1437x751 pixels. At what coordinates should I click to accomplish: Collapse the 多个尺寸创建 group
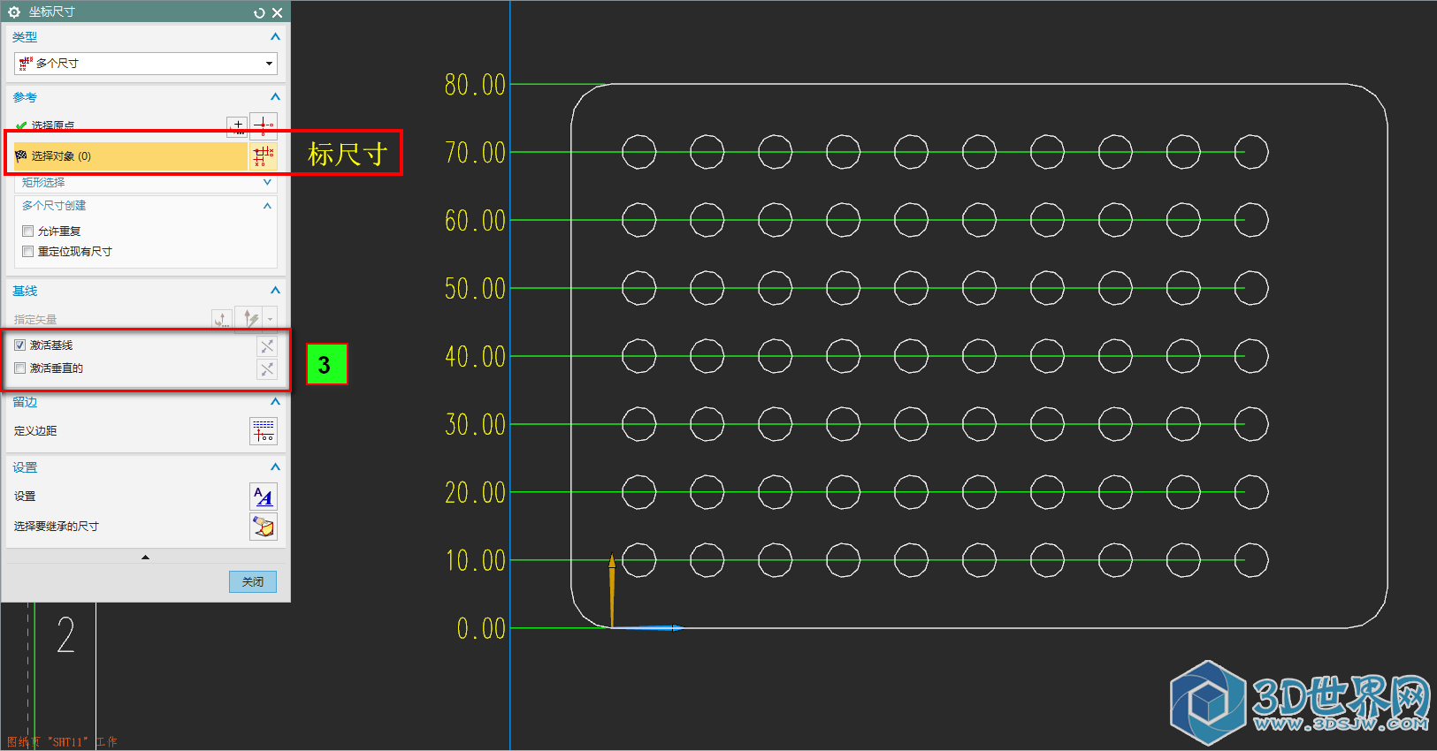[x=267, y=206]
